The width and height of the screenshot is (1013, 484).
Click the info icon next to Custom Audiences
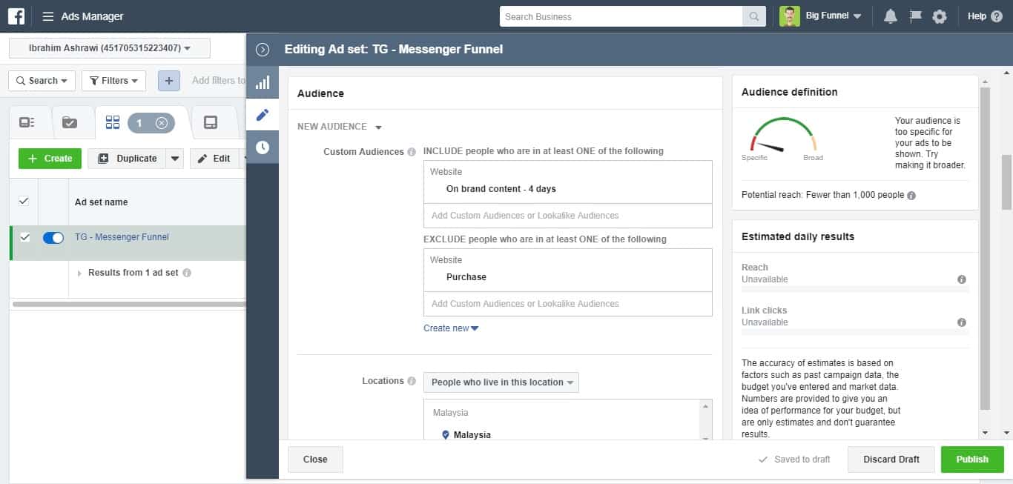pos(411,152)
